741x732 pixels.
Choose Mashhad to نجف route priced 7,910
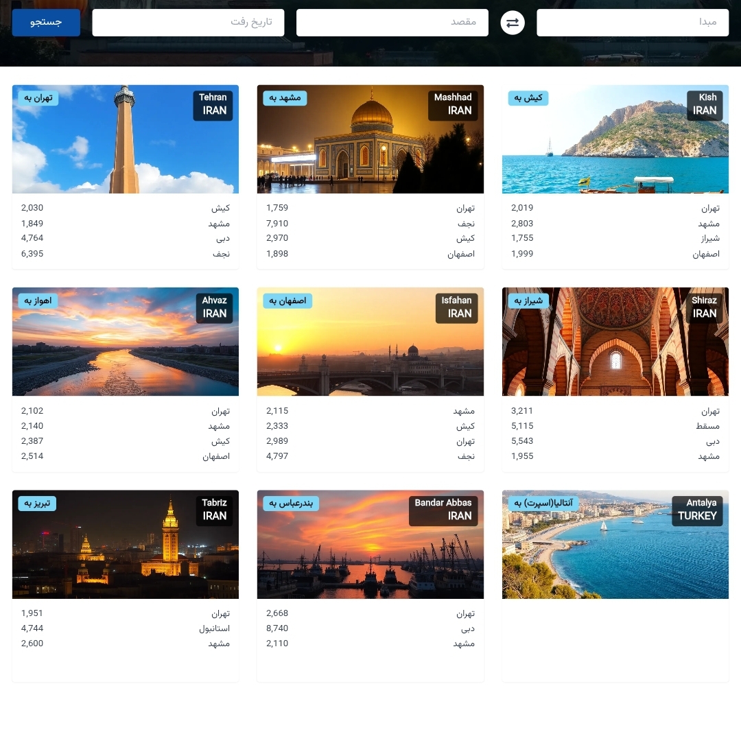pyautogui.click(x=370, y=224)
